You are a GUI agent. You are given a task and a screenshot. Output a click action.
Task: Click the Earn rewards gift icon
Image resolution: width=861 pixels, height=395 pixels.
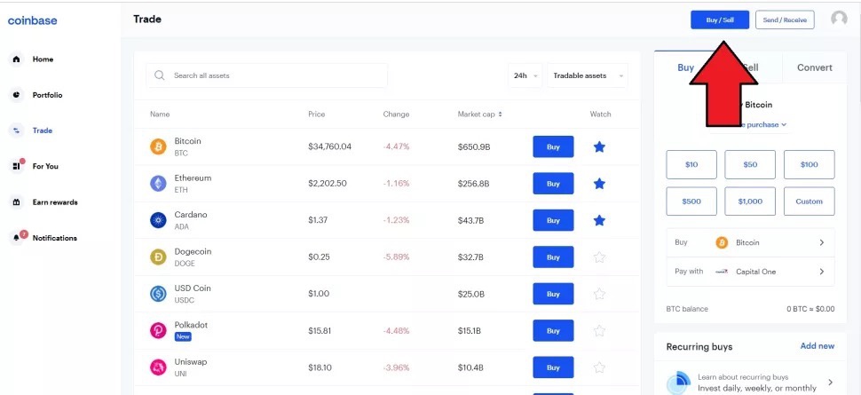tap(17, 202)
